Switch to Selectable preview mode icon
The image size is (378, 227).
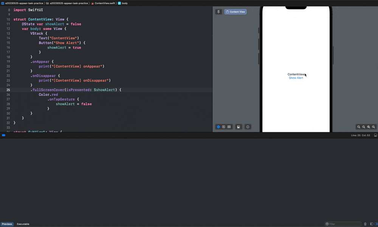pyautogui.click(x=224, y=127)
